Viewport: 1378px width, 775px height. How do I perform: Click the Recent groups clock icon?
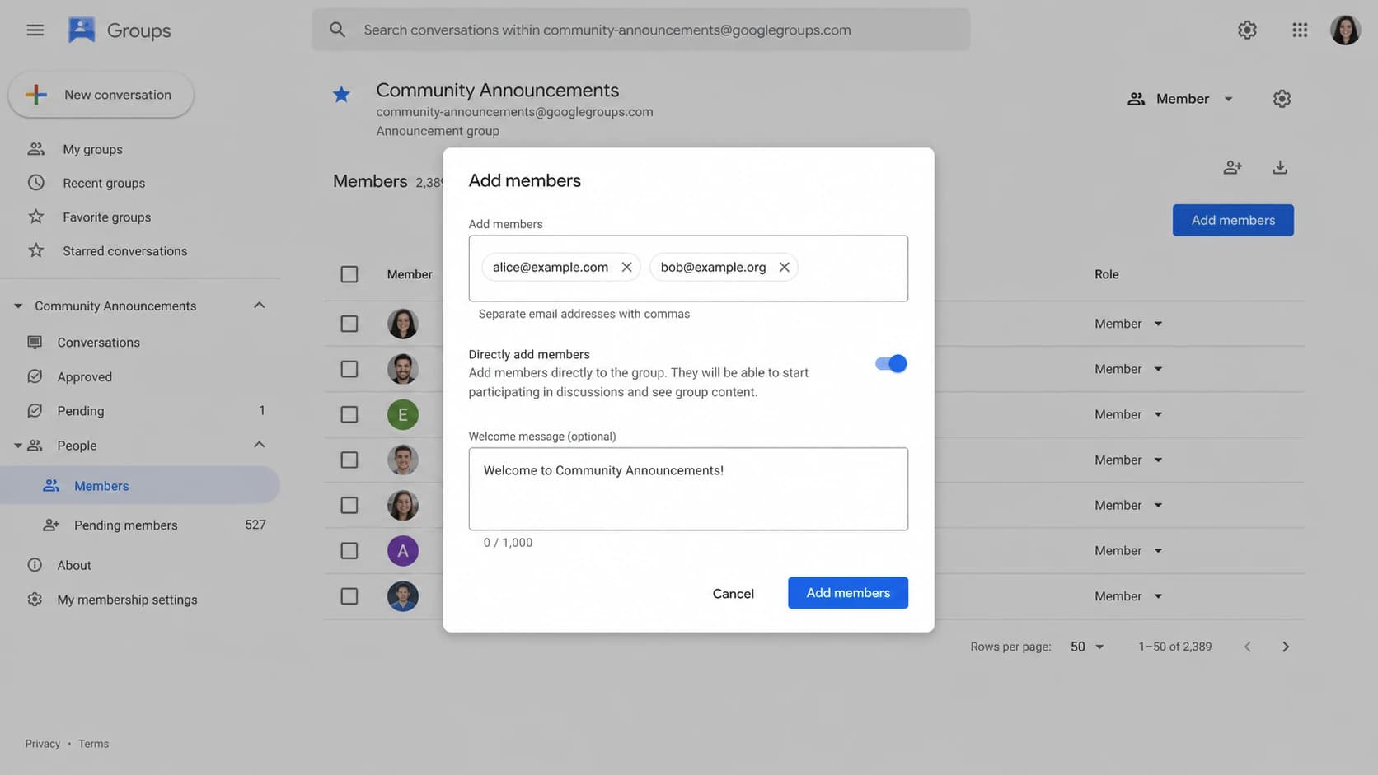click(x=36, y=183)
